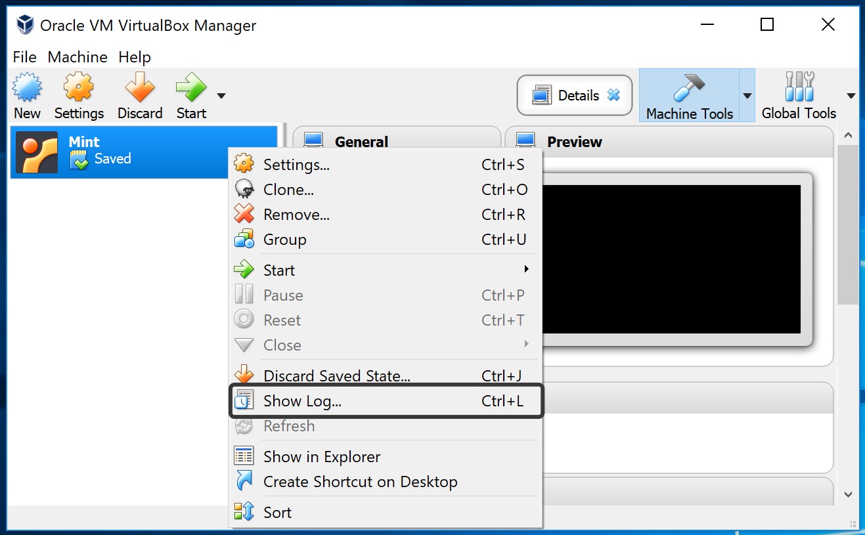Click the sheep icon beside Clone...
865x535 pixels.
pyautogui.click(x=244, y=189)
